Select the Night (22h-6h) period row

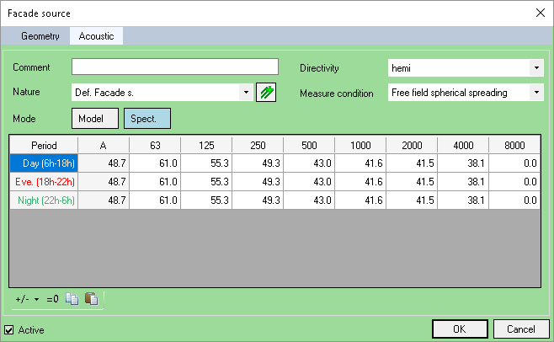(x=44, y=200)
